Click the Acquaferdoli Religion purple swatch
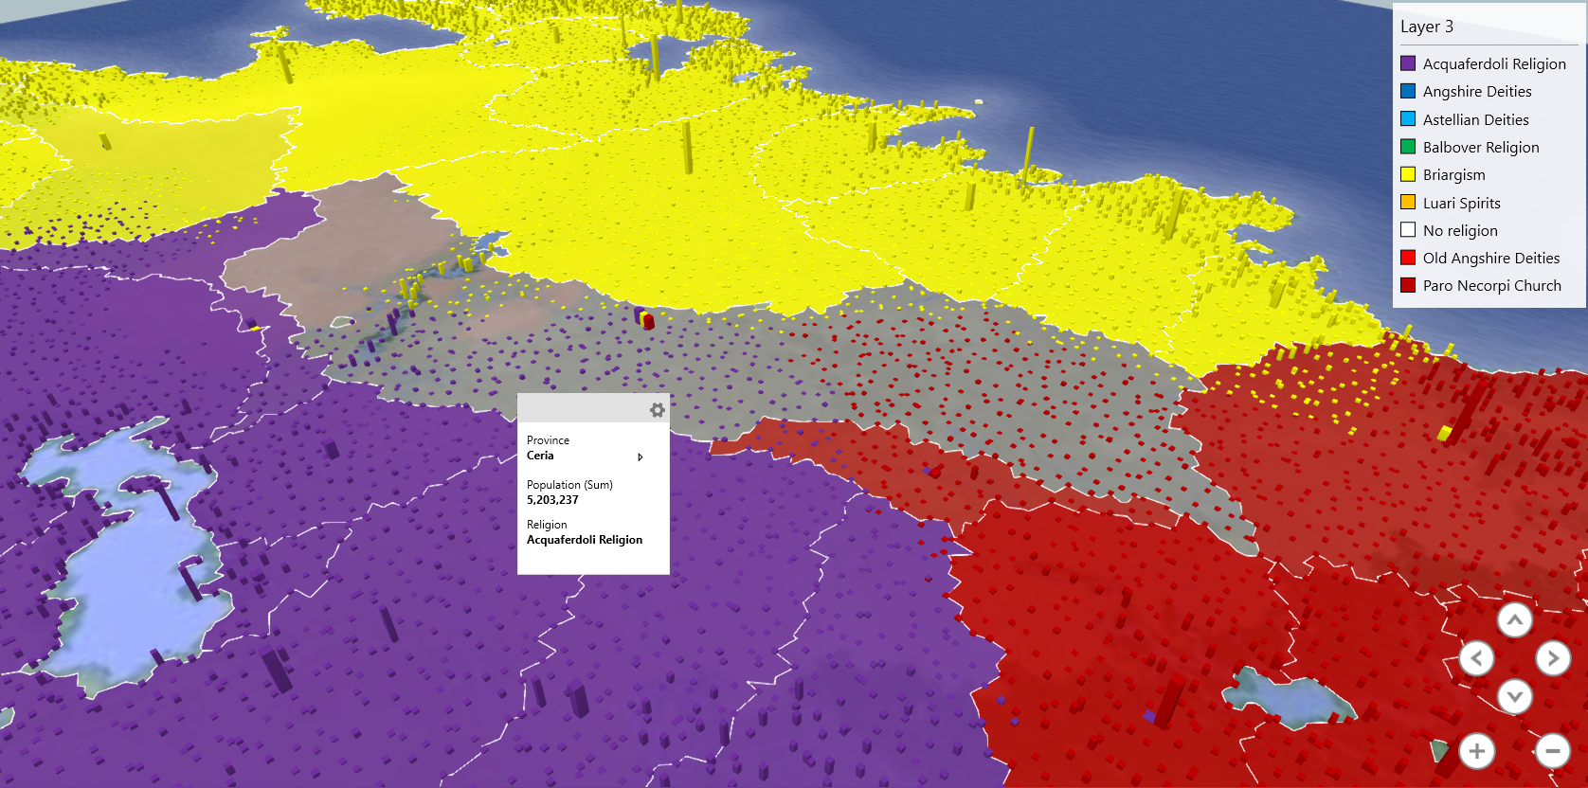This screenshot has height=788, width=1588. pos(1408,63)
